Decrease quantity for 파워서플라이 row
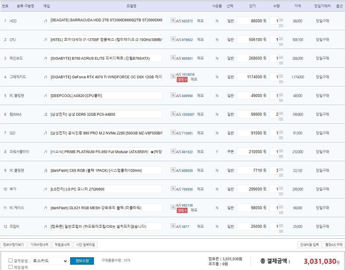This screenshot has height=270, width=345. click(x=281, y=156)
